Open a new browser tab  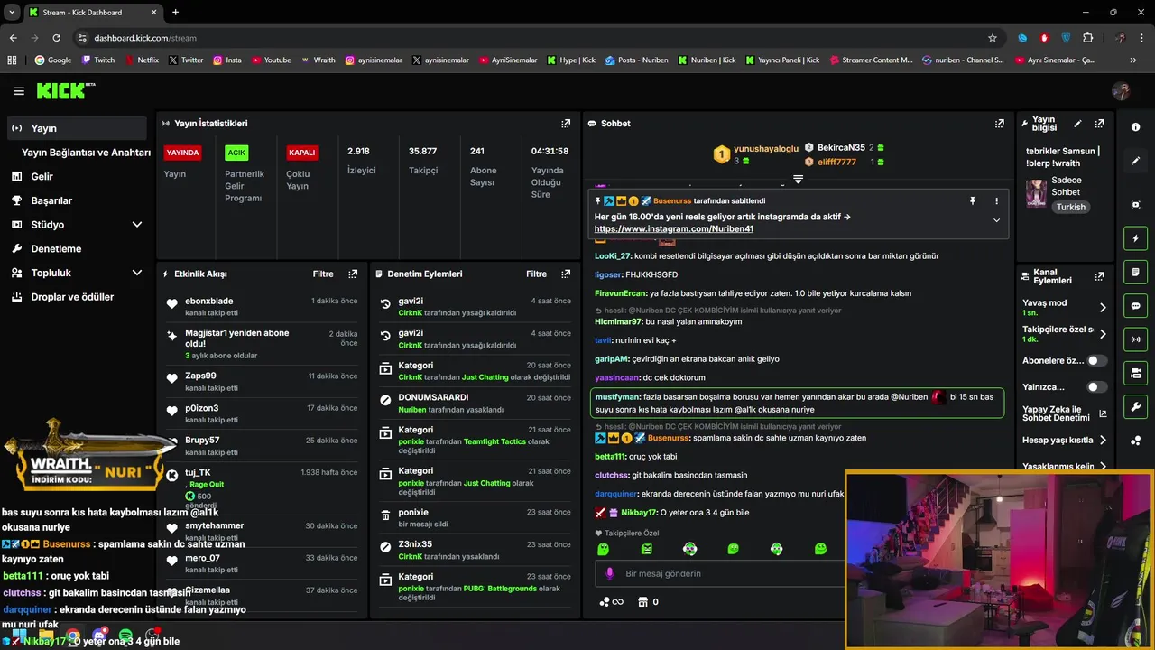coord(175,13)
